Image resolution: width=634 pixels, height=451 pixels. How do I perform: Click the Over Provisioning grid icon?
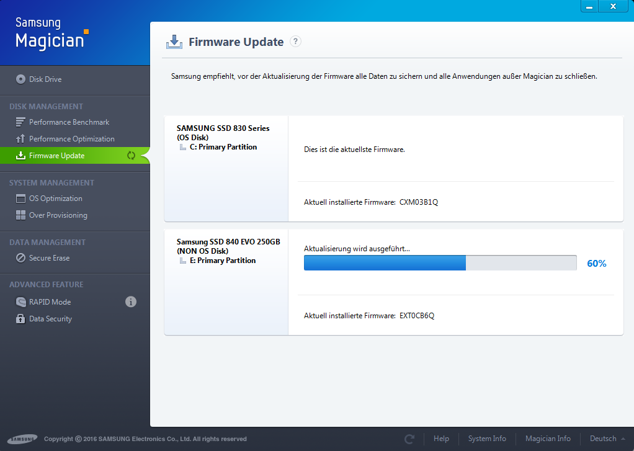(x=20, y=215)
